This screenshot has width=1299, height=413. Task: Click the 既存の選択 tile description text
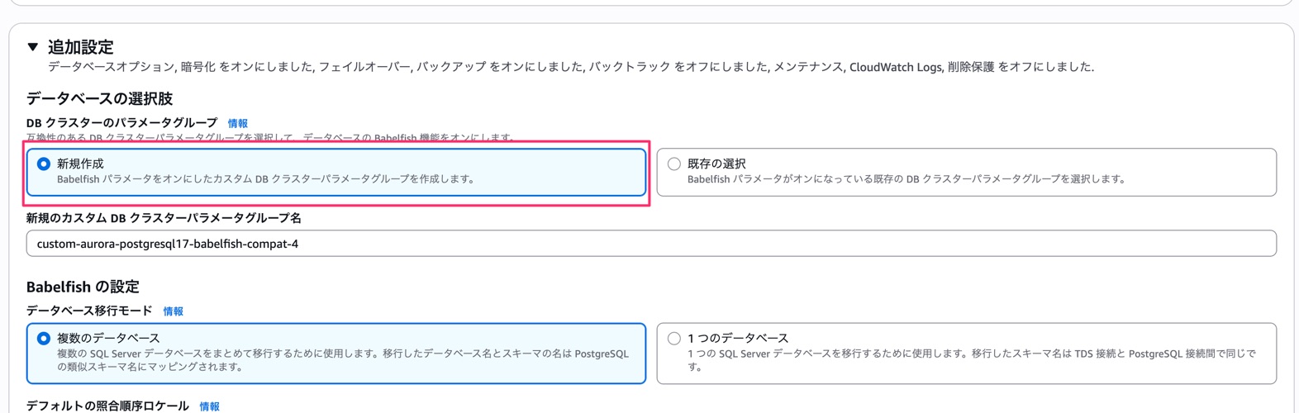906,179
